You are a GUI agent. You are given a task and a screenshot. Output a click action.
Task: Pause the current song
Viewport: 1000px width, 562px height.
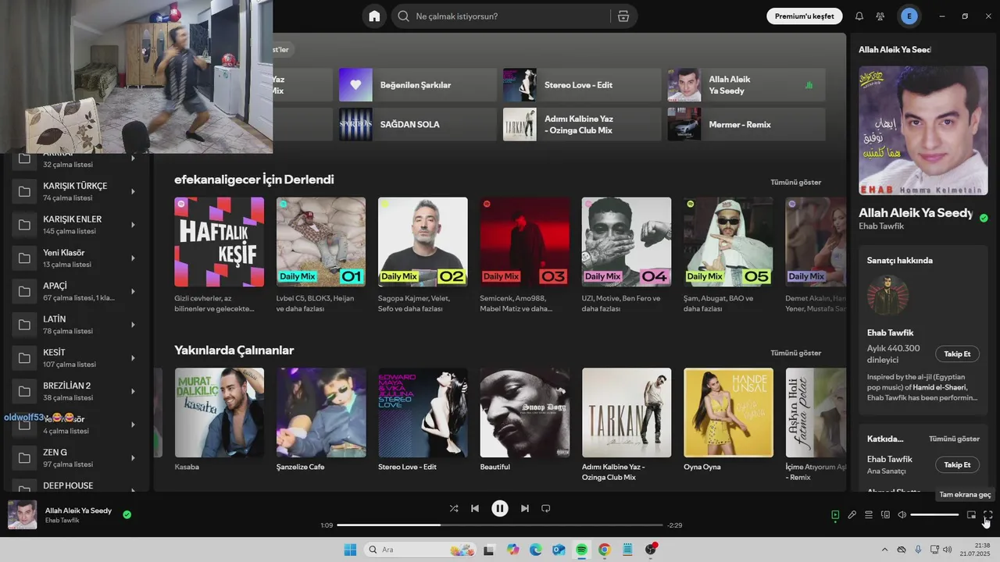[500, 508]
